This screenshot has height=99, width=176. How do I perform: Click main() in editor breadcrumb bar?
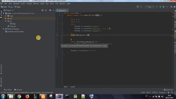point(73,87)
